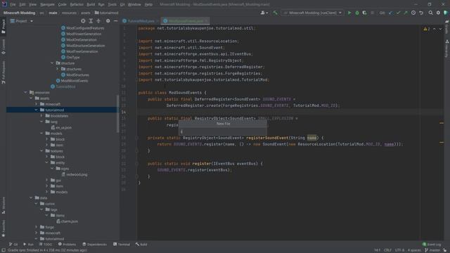Screen dimensions: 450x253
Task: Expand the forge folder under data
Action: pyautogui.click(x=36, y=227)
